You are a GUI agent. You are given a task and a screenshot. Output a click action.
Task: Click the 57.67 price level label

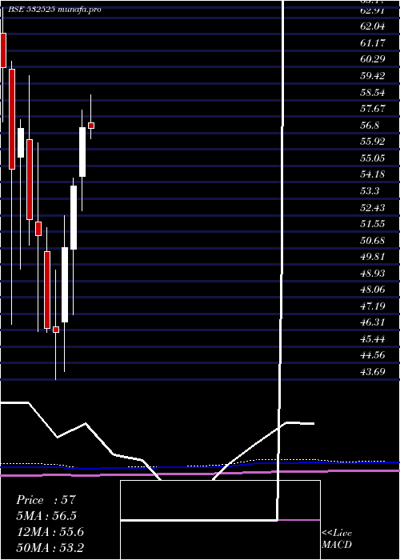373,109
